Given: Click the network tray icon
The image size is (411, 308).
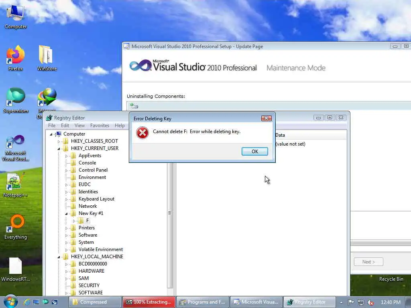Looking at the screenshot, I should tap(361, 302).
